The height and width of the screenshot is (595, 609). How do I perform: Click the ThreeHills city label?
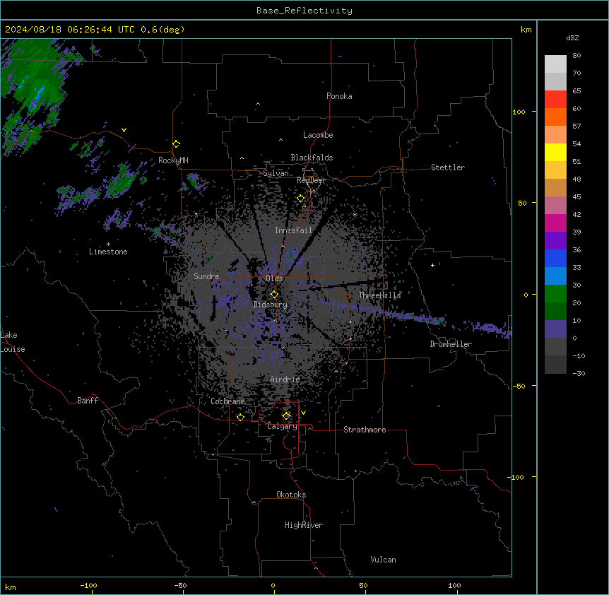[x=379, y=295]
